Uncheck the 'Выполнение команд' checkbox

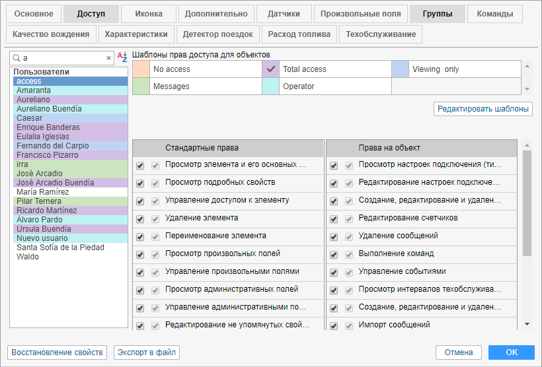click(334, 253)
